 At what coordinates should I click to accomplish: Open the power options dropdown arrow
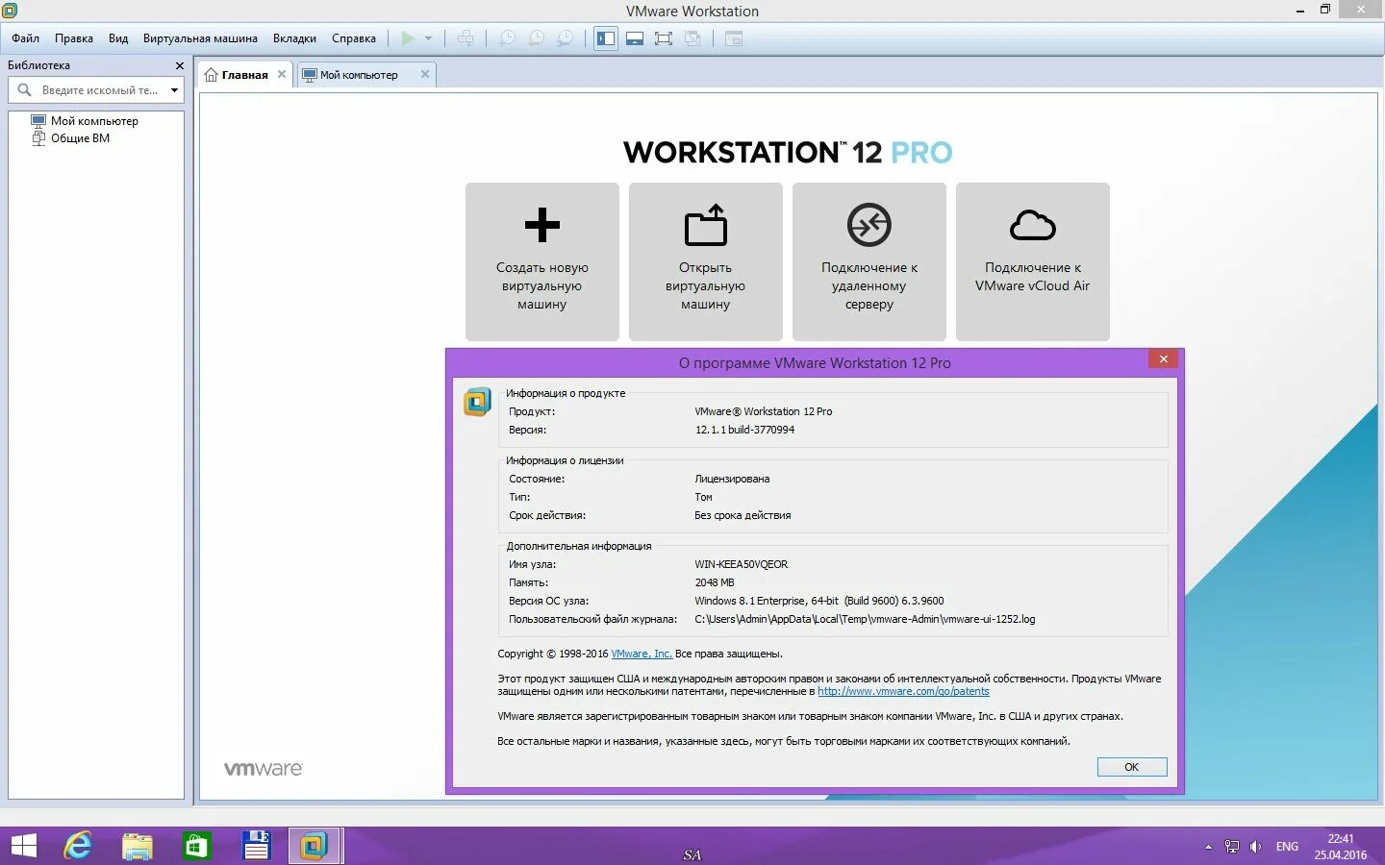pos(428,38)
